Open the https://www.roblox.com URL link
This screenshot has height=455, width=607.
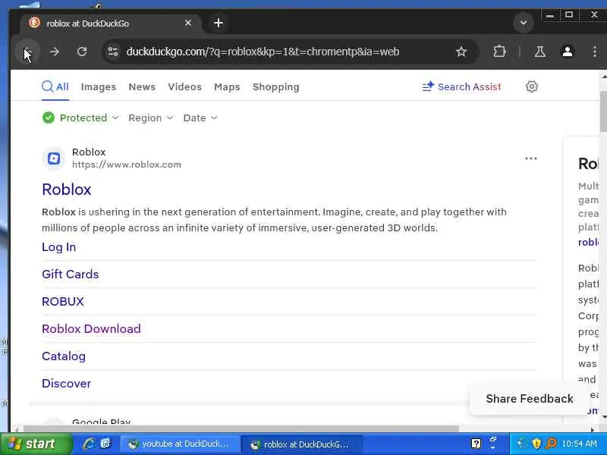pos(126,165)
